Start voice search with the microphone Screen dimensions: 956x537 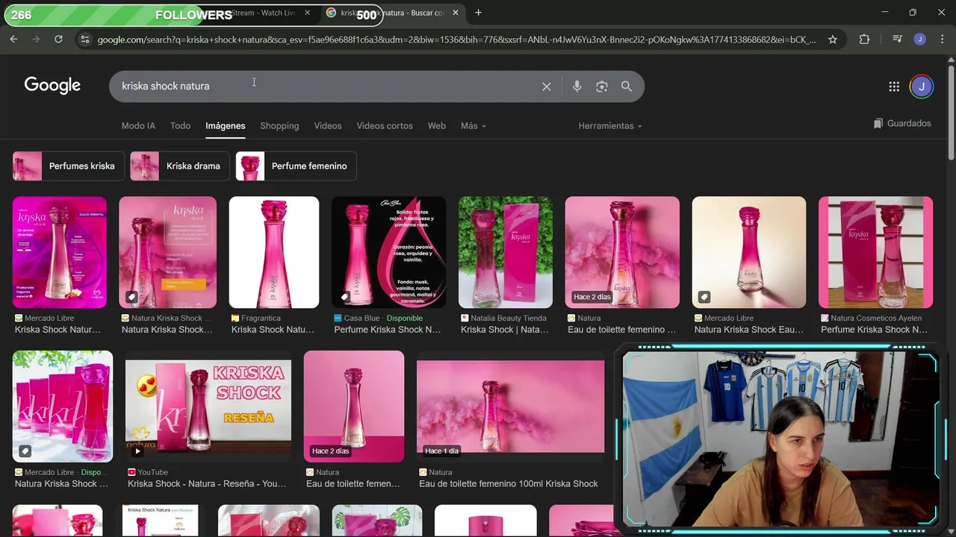coord(577,87)
